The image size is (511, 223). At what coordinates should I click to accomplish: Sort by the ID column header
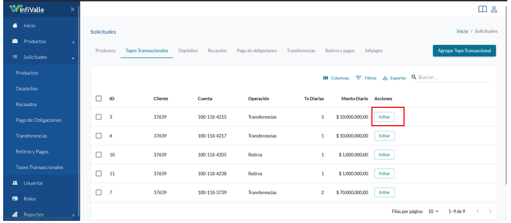pyautogui.click(x=112, y=99)
